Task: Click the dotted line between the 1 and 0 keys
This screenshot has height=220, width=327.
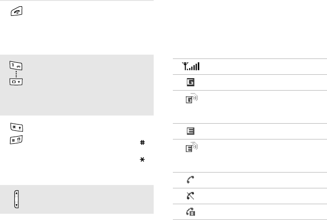Action: coord(16,73)
